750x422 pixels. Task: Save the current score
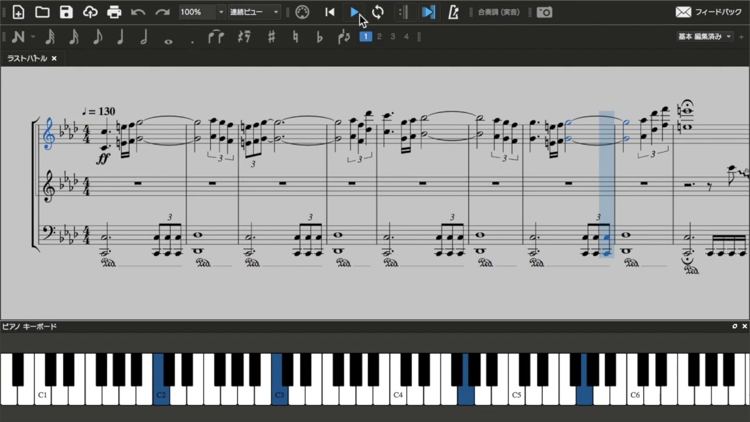[66, 12]
